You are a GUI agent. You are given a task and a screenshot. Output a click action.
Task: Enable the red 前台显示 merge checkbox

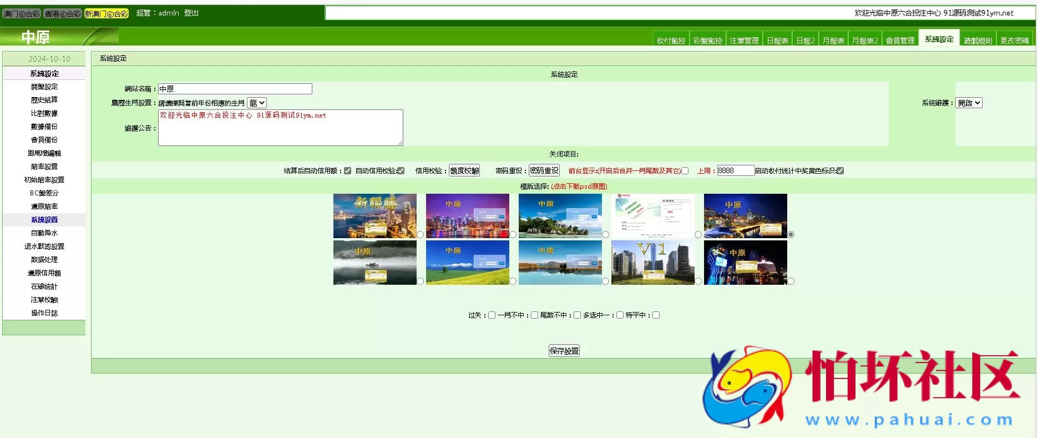(x=685, y=171)
